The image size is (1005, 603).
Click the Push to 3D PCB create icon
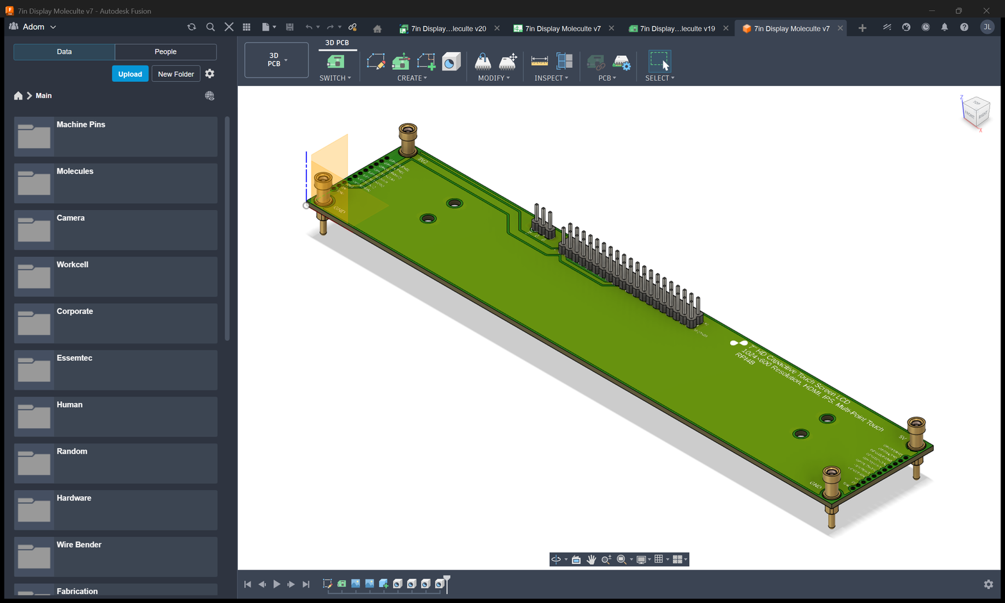point(401,62)
